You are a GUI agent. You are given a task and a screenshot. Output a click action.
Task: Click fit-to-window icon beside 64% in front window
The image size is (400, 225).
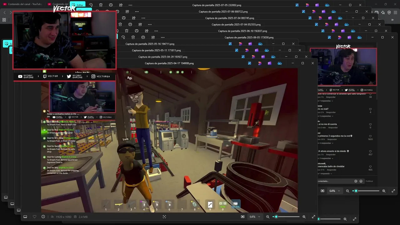tap(243, 217)
